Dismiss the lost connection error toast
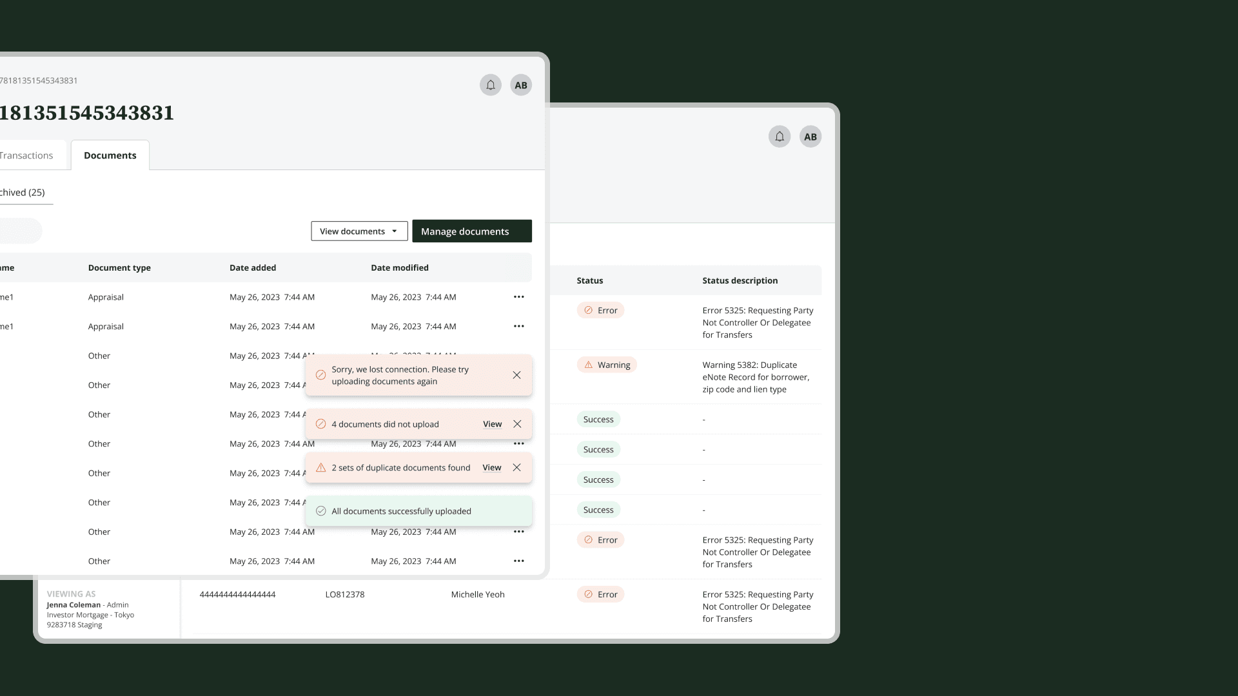 [x=516, y=375]
